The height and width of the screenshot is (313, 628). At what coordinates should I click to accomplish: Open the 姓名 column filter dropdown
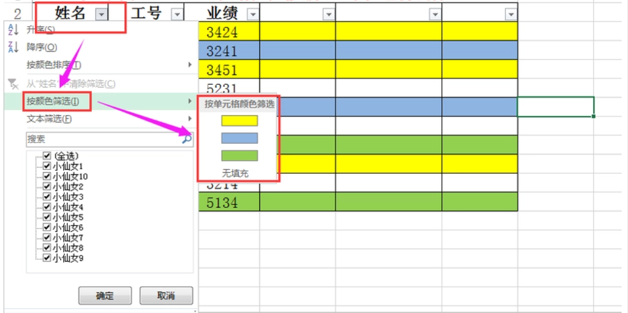click(101, 15)
